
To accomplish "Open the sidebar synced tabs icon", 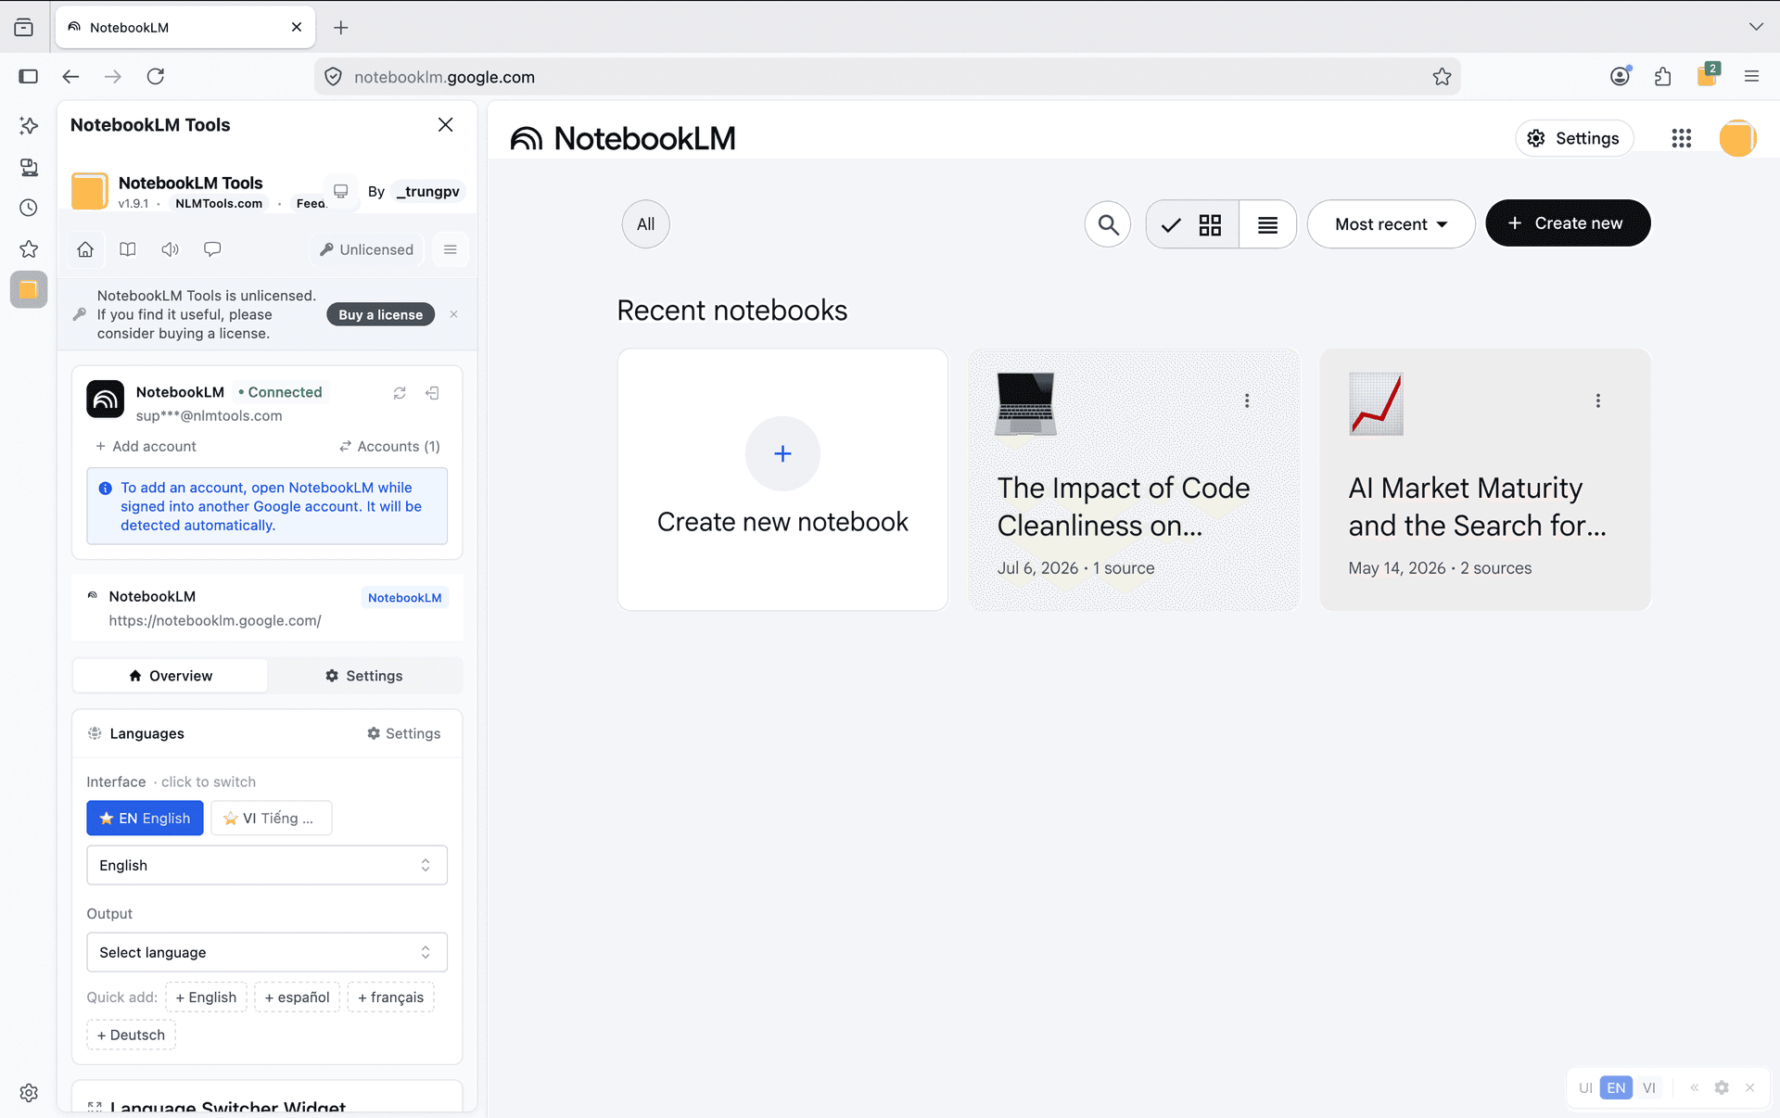I will 29,167.
